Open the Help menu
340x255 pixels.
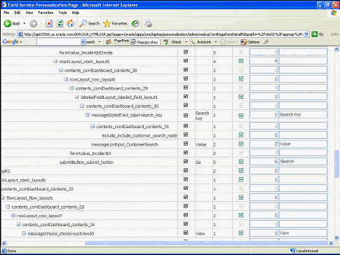(x=76, y=13)
